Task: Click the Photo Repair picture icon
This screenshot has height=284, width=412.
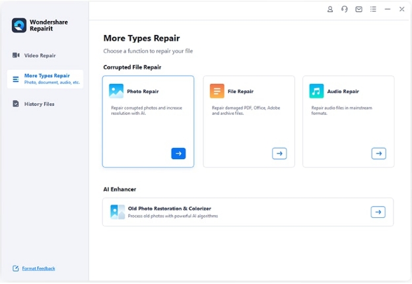Action: pyautogui.click(x=116, y=91)
